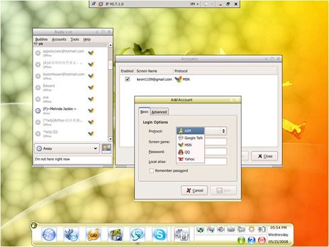Switch to the Basic tab
The image size is (329, 247).
coord(144,111)
